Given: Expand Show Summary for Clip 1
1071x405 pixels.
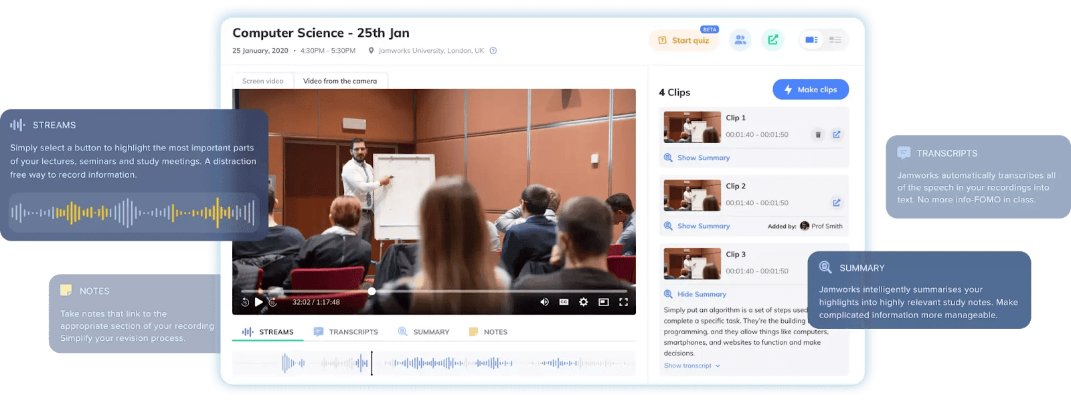Looking at the screenshot, I should tap(703, 158).
